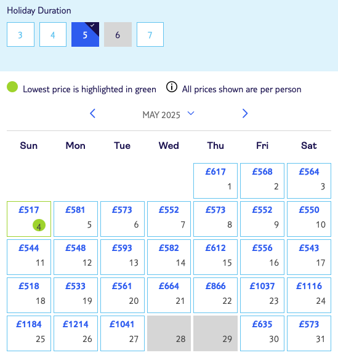Select 3 nights holiday duration
Image resolution: width=338 pixels, height=358 pixels.
coord(20,34)
